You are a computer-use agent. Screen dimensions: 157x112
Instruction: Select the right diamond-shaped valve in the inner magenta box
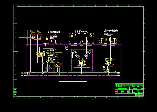pos(86,55)
